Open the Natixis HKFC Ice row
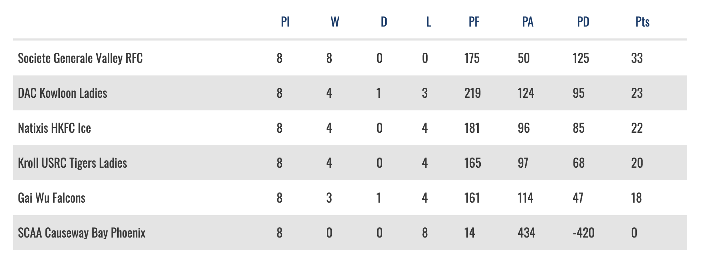 [x=54, y=128]
